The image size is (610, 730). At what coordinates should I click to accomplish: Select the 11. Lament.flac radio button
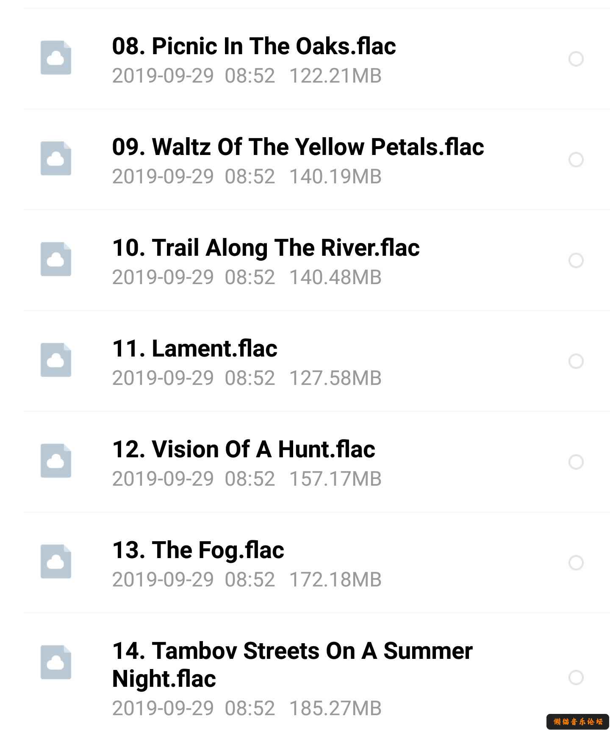pyautogui.click(x=576, y=361)
